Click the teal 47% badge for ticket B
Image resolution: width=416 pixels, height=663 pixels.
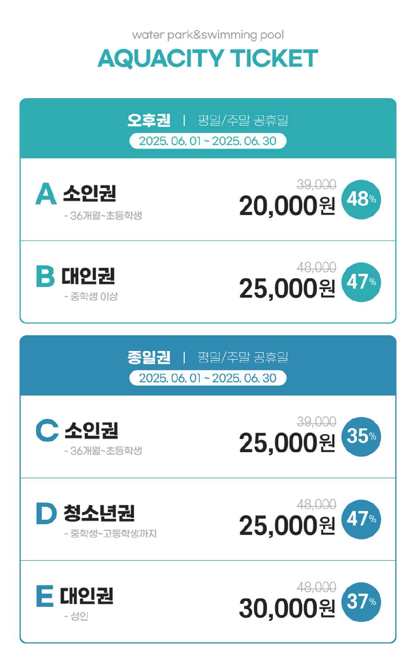(361, 282)
